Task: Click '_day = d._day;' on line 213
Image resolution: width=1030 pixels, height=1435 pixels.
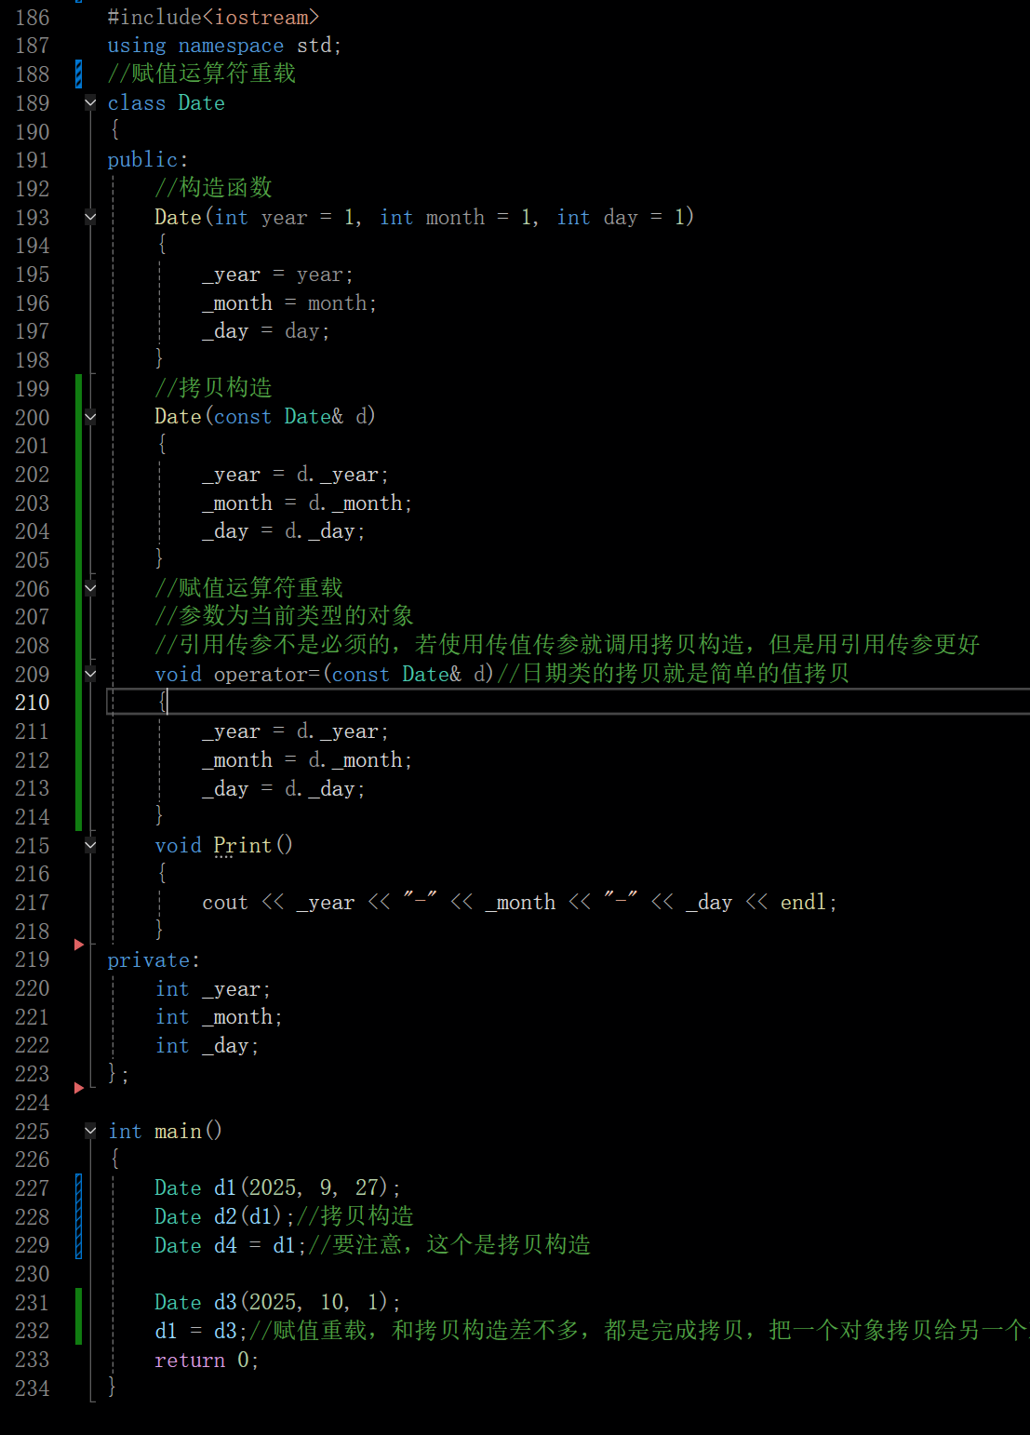Action: (284, 789)
